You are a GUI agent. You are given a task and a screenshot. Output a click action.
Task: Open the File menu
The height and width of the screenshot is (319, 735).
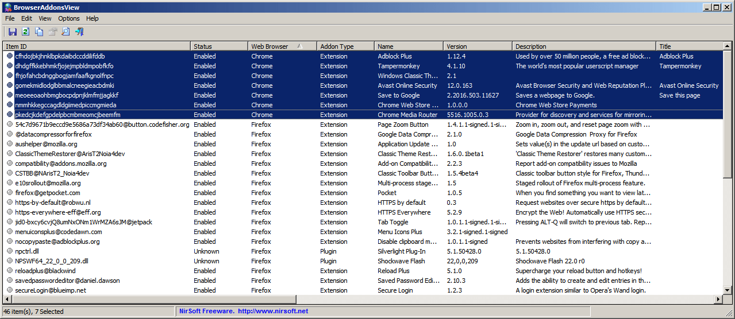pos(10,18)
